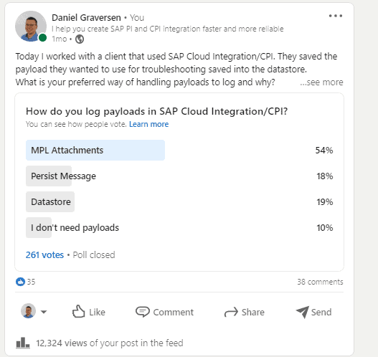
Task: Click the Comment speech bubble icon
Action: (x=143, y=312)
